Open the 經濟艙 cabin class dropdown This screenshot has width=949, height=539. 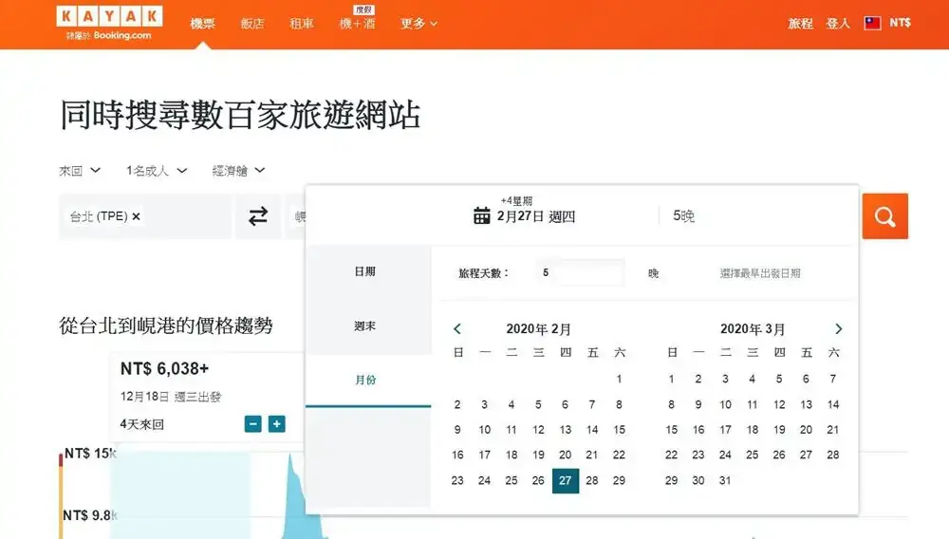[238, 171]
